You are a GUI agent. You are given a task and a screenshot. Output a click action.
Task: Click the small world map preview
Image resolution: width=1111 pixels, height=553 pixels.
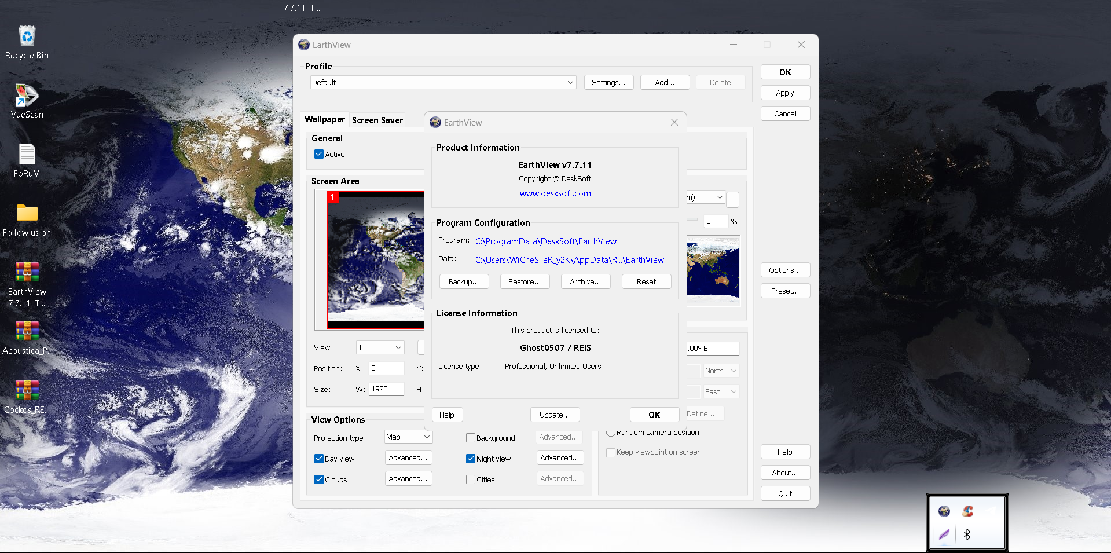(x=713, y=270)
